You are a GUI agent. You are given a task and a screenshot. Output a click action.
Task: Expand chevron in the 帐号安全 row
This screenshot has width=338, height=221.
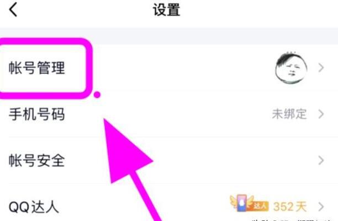click(321, 160)
